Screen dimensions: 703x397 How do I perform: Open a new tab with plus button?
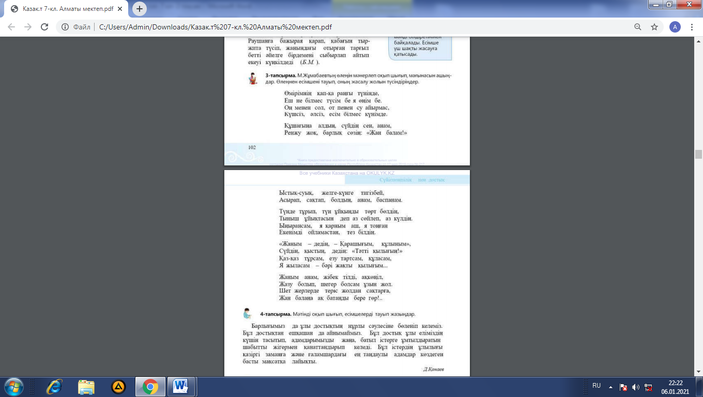[x=140, y=9]
